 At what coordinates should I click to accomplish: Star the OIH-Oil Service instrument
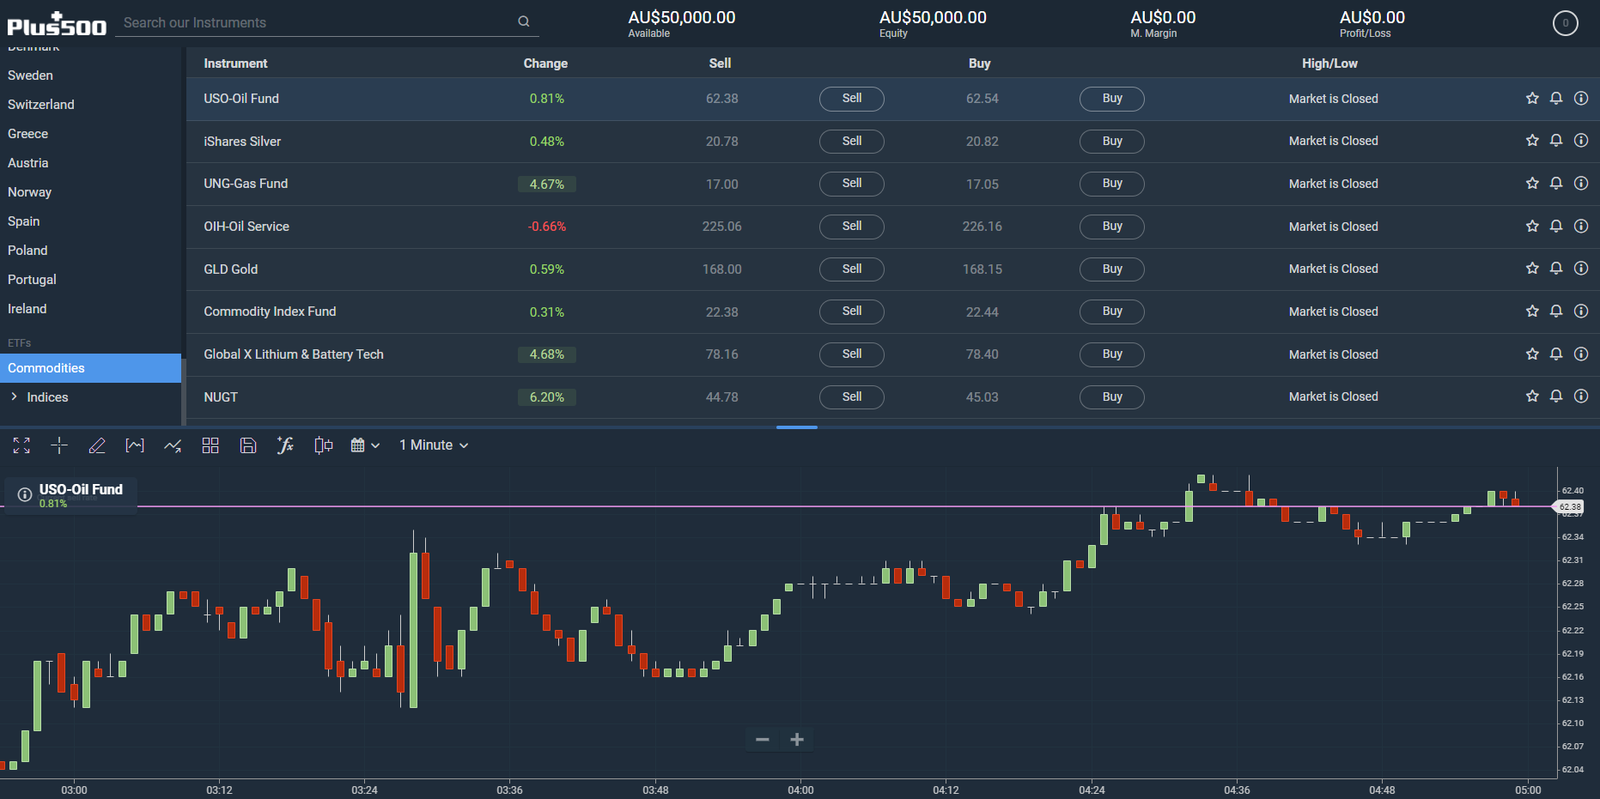1532,227
